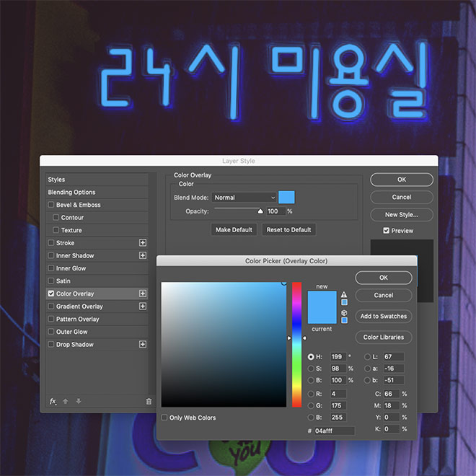
Task: Uncheck the Color Overlay checkbox
Action: pyautogui.click(x=51, y=294)
